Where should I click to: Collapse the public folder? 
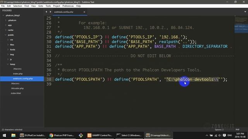pyautogui.click(x=6, y=35)
